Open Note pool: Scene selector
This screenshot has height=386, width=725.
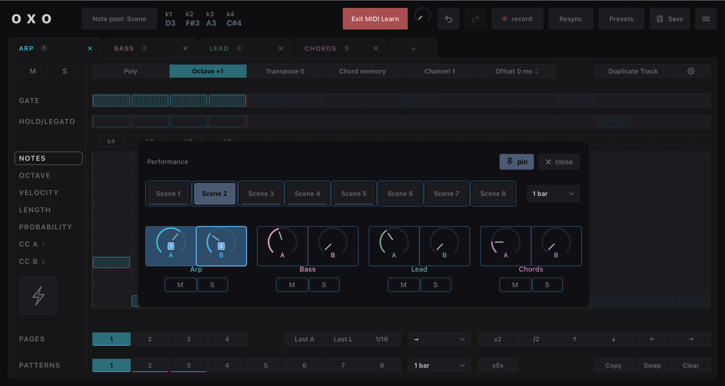coord(119,19)
